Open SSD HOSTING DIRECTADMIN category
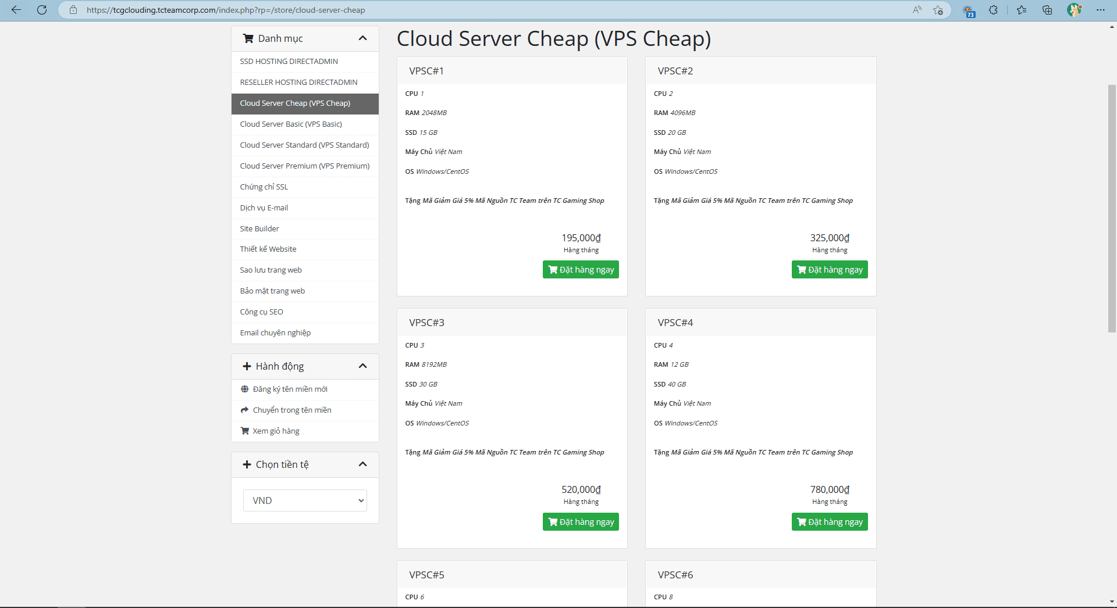 289,61
